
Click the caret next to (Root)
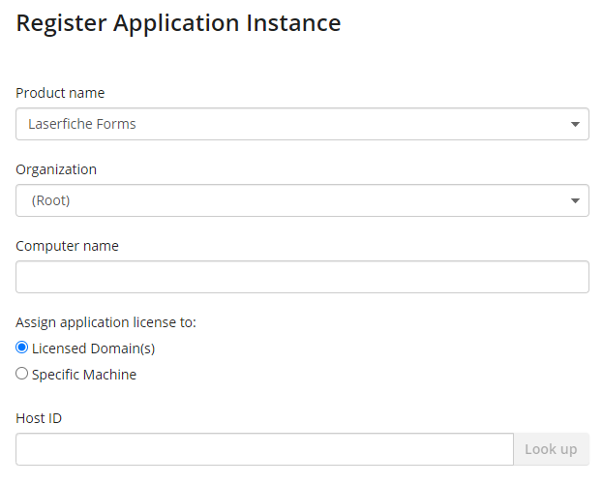pos(575,200)
